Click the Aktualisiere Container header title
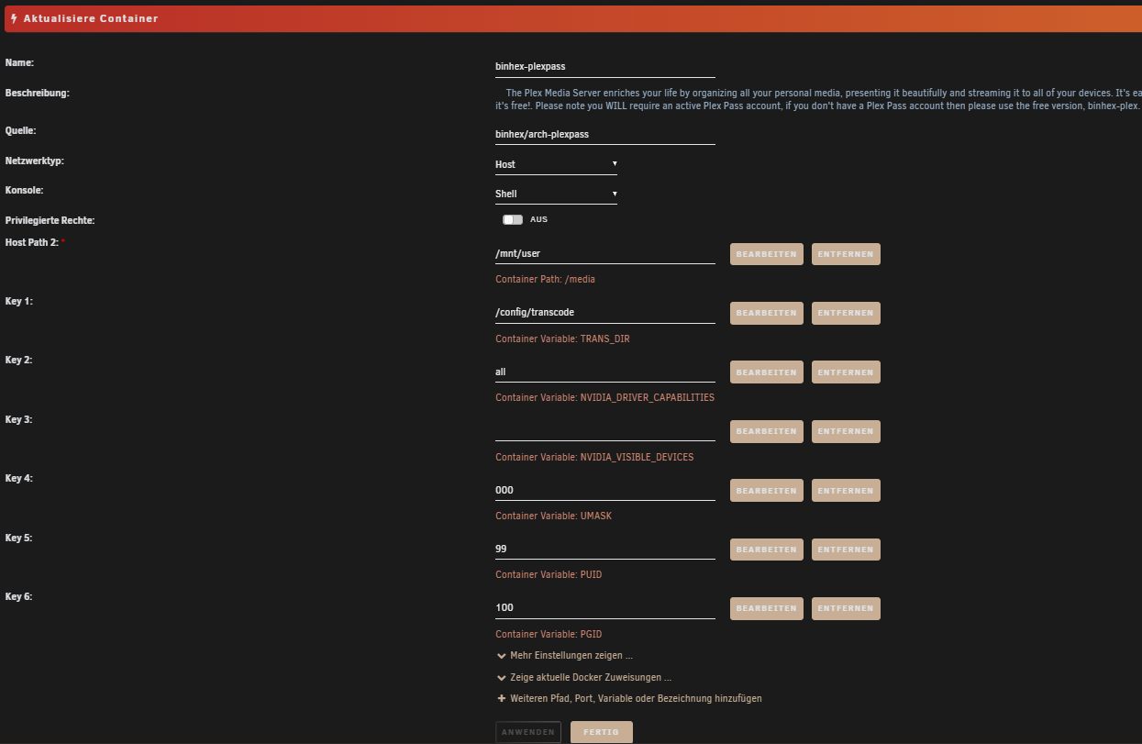 point(91,18)
